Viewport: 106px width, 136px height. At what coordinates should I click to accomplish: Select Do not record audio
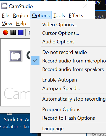click(68, 52)
